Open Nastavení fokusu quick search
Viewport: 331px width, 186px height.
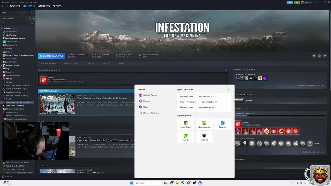pos(187,96)
